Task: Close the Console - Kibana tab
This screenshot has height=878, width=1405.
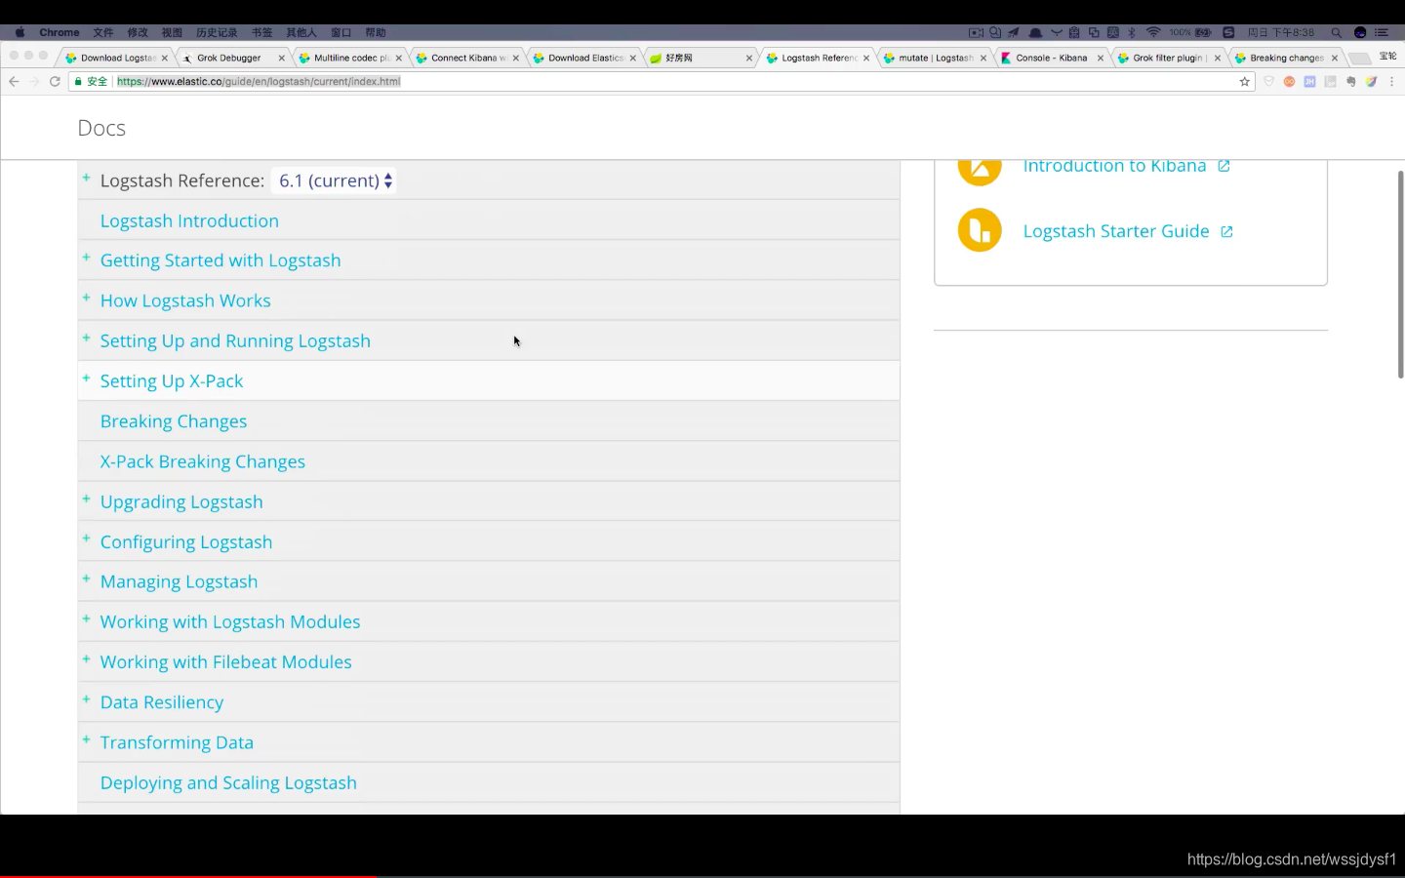Action: point(1101,58)
